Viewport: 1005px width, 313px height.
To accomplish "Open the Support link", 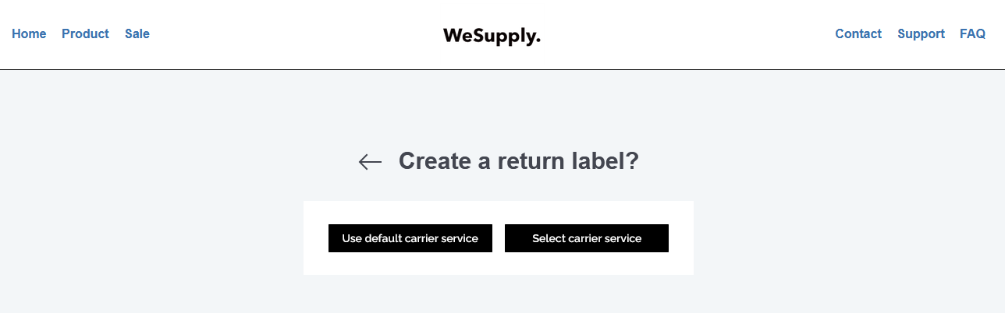I will pyautogui.click(x=921, y=33).
